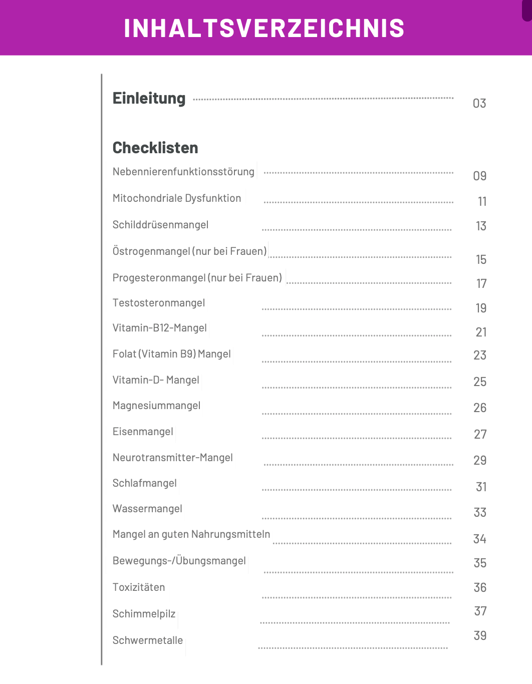Click the Nebennierenfunktionsstörung entry
The image size is (532, 684).
(183, 172)
